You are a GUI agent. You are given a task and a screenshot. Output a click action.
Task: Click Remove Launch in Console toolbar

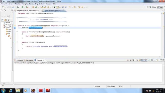coord(131,60)
